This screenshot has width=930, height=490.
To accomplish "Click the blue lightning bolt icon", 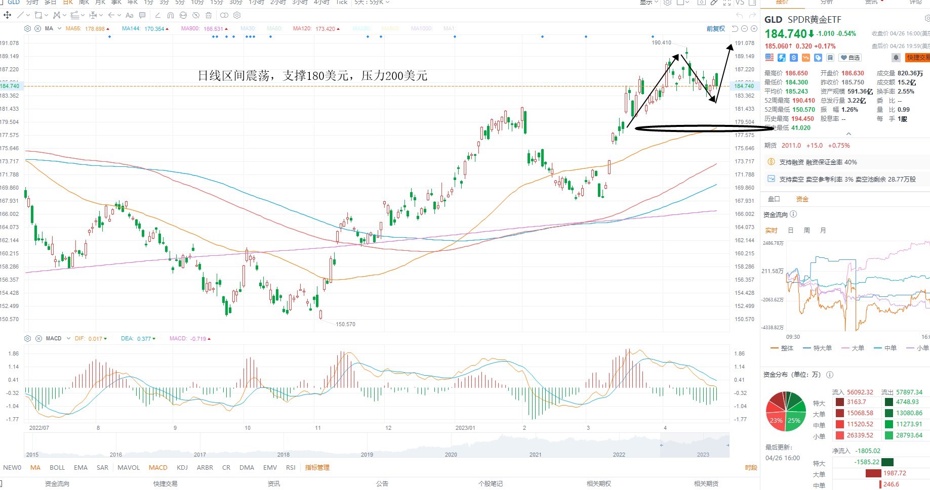I will tap(782, 58).
